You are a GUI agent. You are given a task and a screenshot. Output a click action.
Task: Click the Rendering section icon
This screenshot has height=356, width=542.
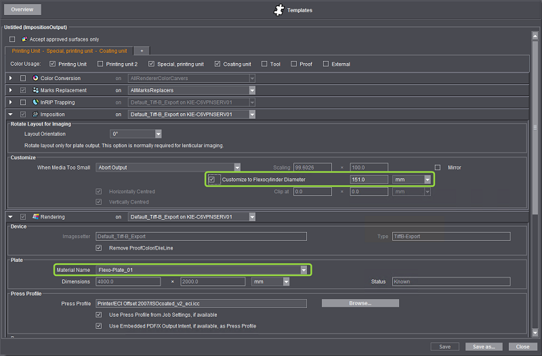[35, 217]
